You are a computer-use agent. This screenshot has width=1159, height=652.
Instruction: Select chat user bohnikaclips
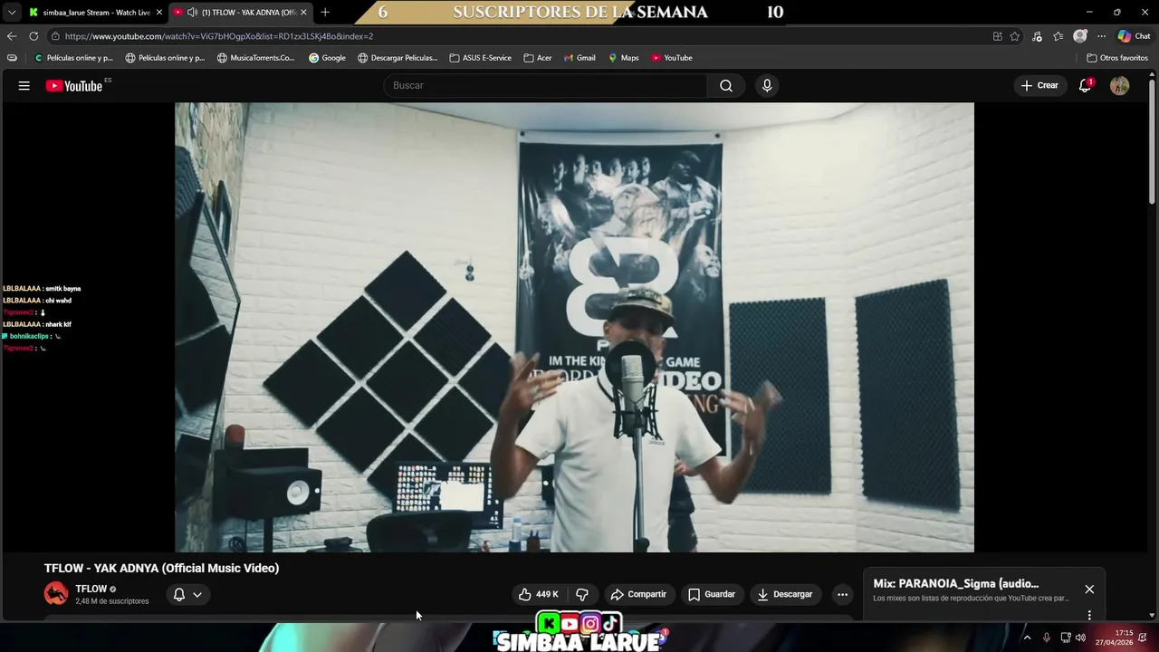pyautogui.click(x=30, y=336)
